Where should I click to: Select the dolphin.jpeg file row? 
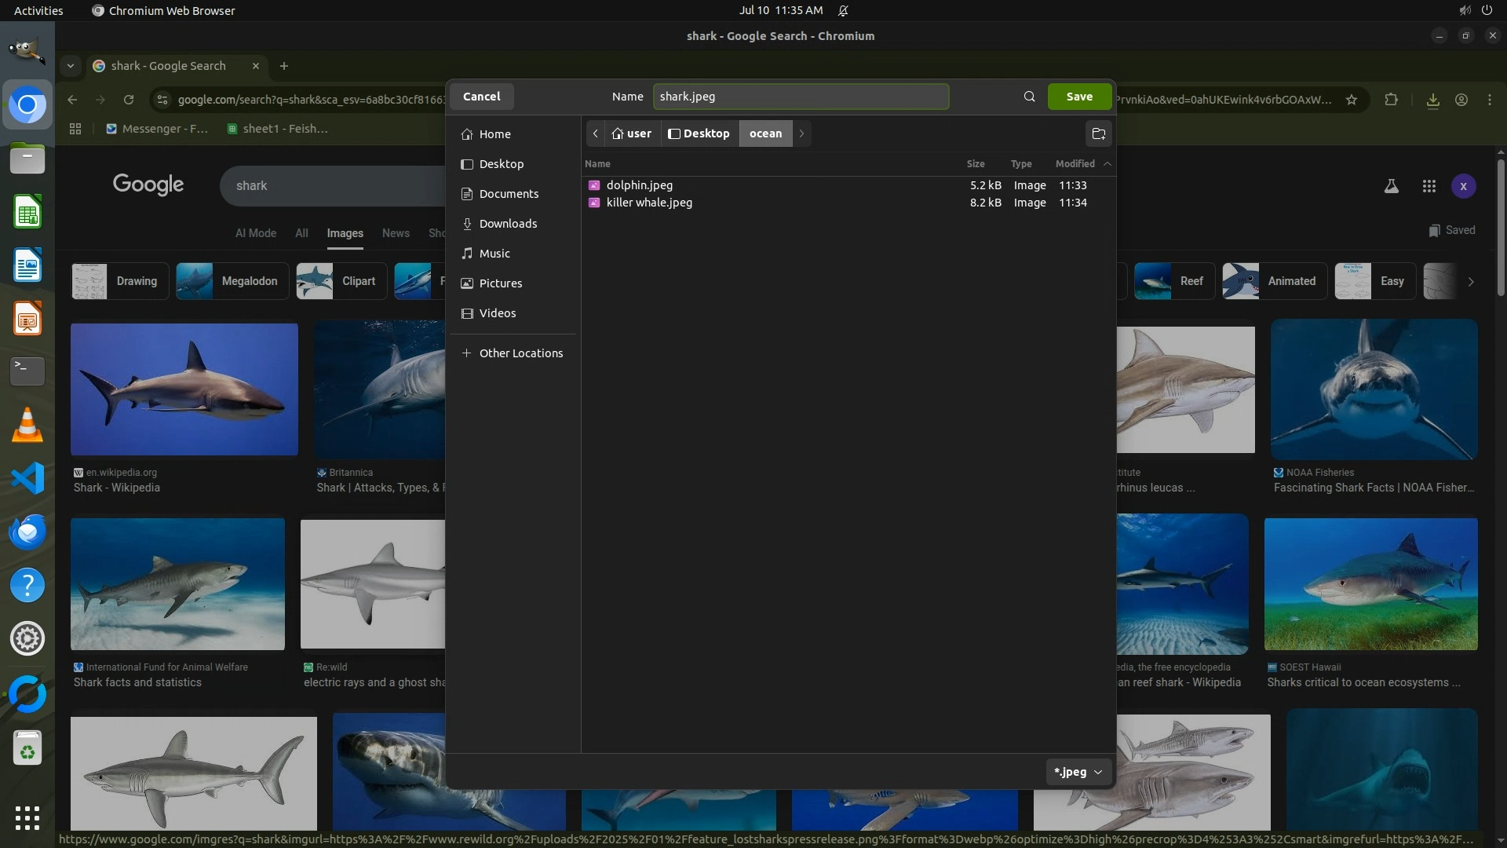click(639, 185)
